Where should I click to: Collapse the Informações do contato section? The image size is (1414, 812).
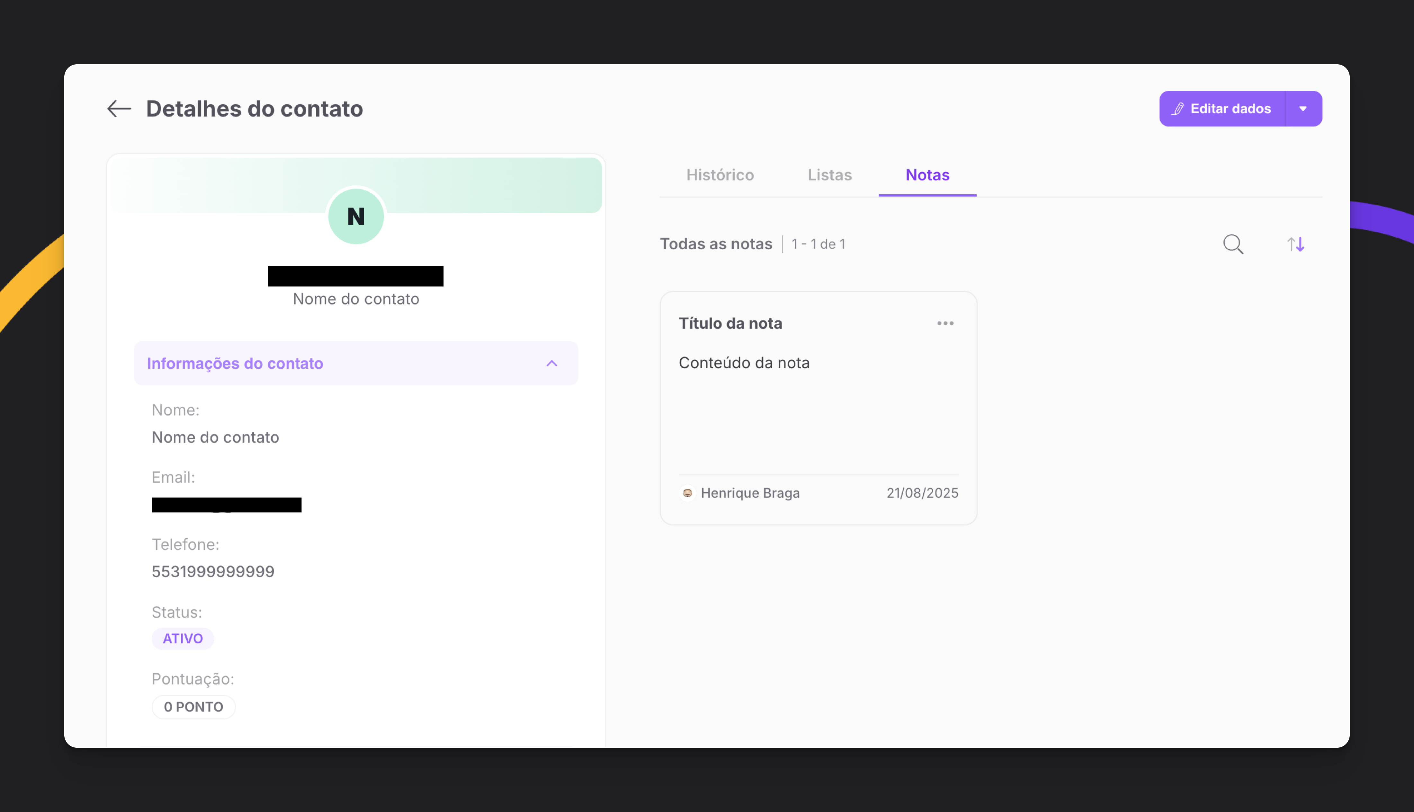(x=356, y=363)
